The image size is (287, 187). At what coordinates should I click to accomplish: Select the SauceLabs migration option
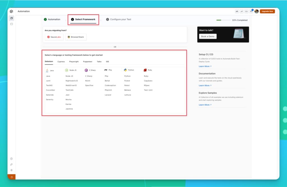point(54,37)
